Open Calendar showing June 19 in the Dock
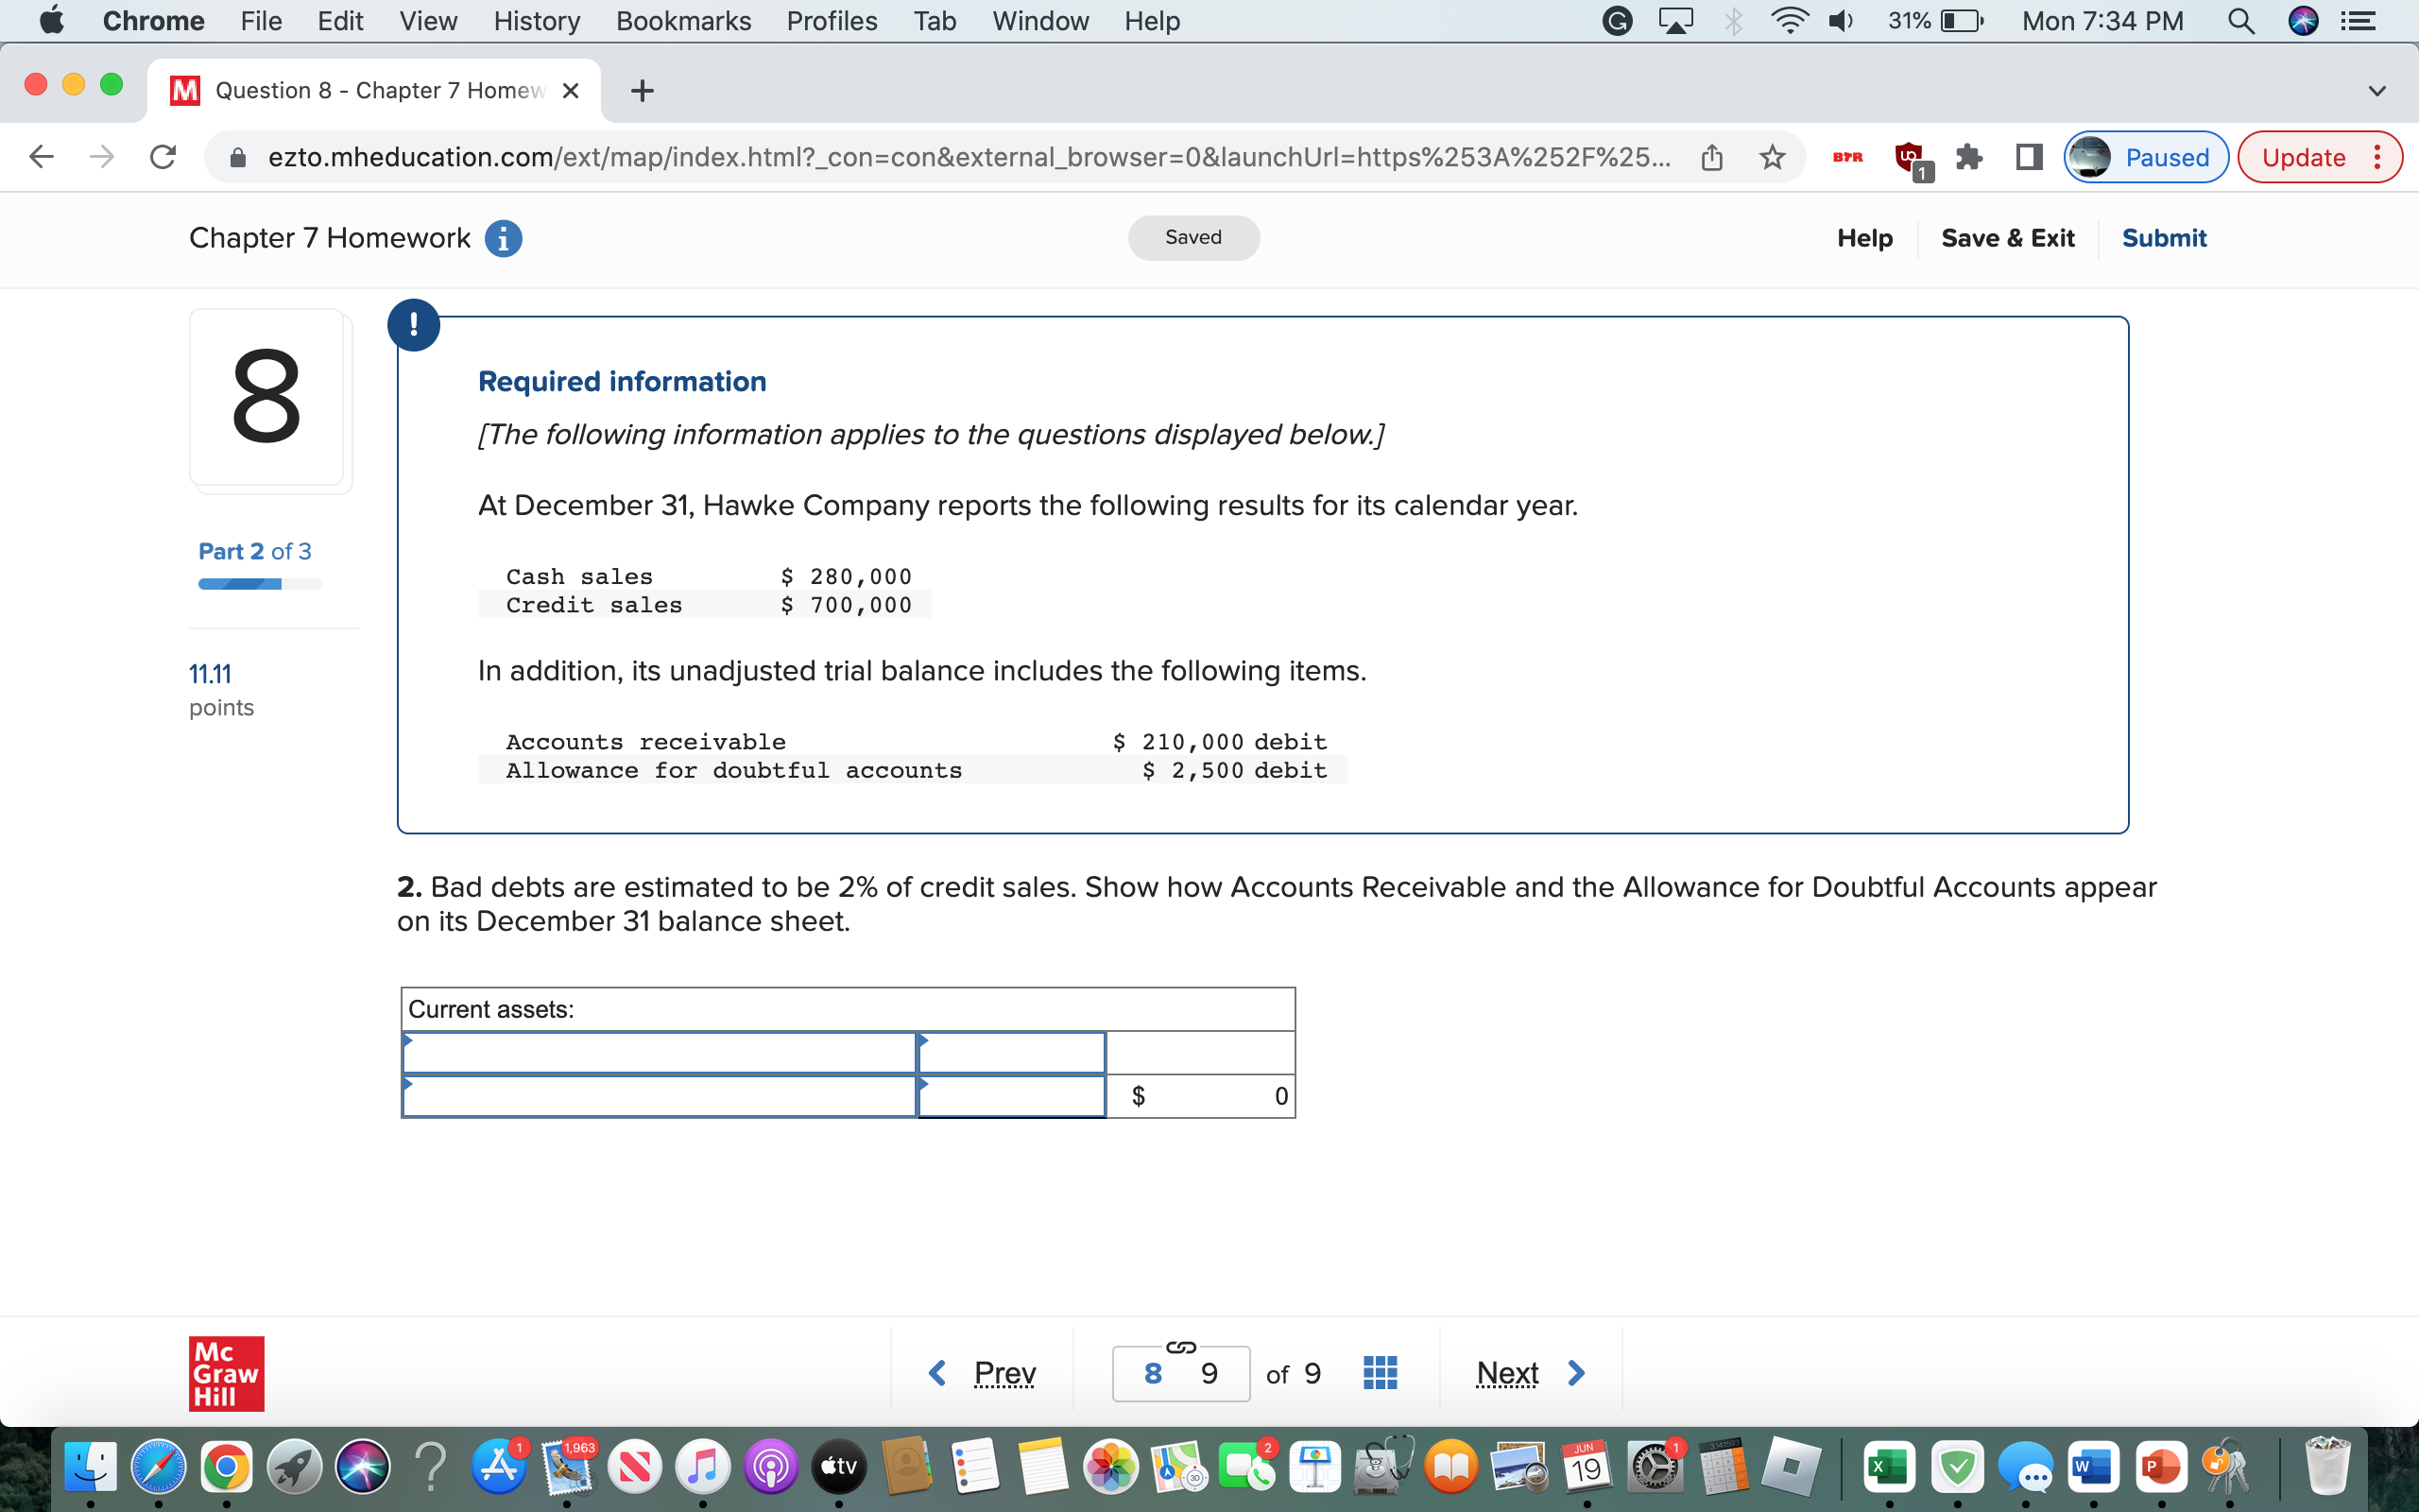 (1586, 1466)
